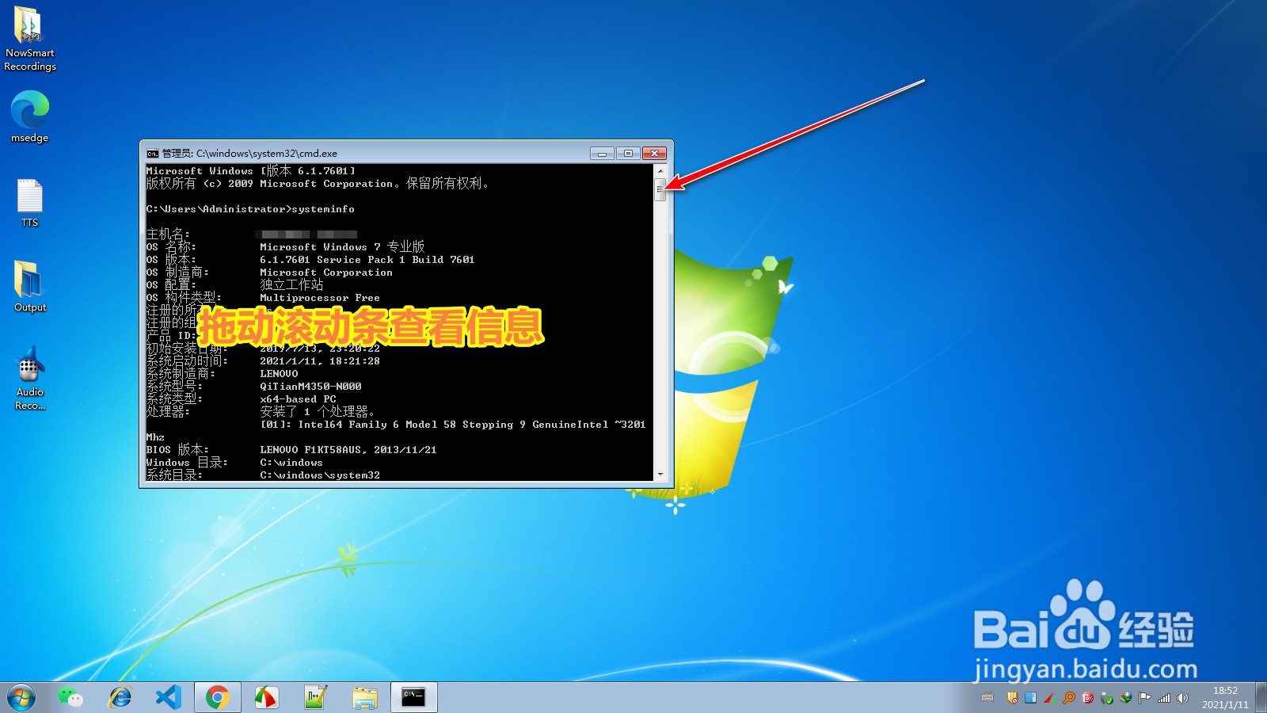
Task: Click the red triangle tray icon
Action: coord(1048,698)
